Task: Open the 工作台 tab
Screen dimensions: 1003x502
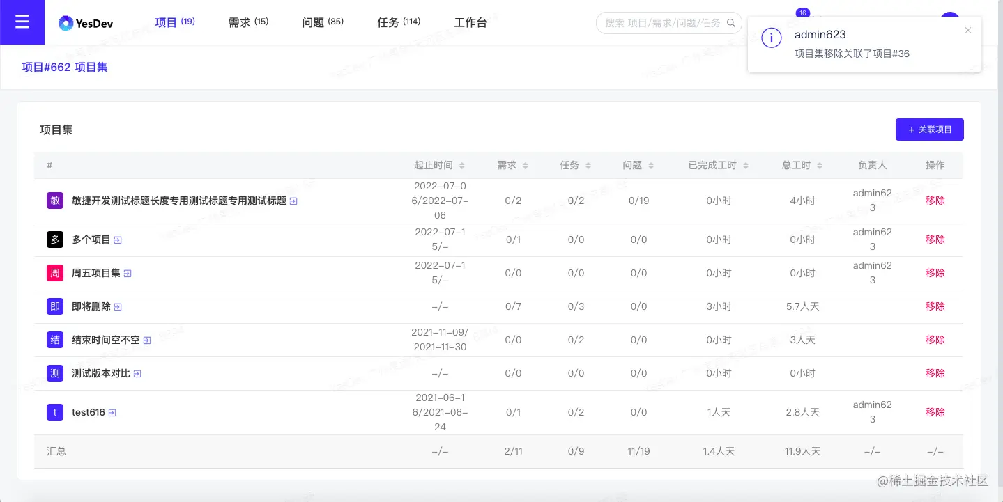Action: (x=470, y=22)
